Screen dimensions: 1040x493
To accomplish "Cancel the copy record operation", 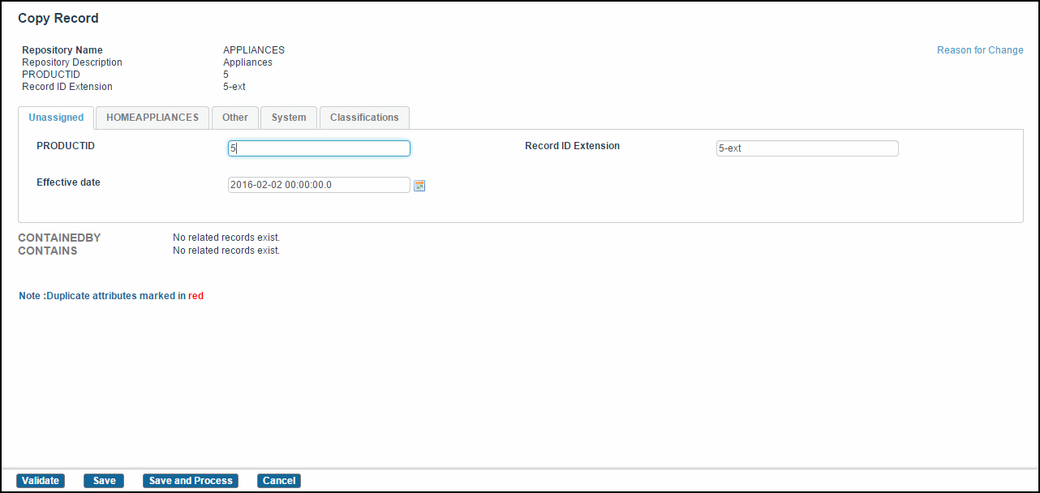I will click(x=279, y=481).
